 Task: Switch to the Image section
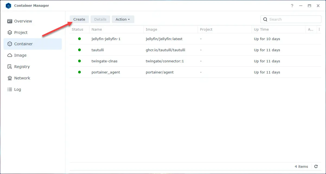(x=33, y=55)
